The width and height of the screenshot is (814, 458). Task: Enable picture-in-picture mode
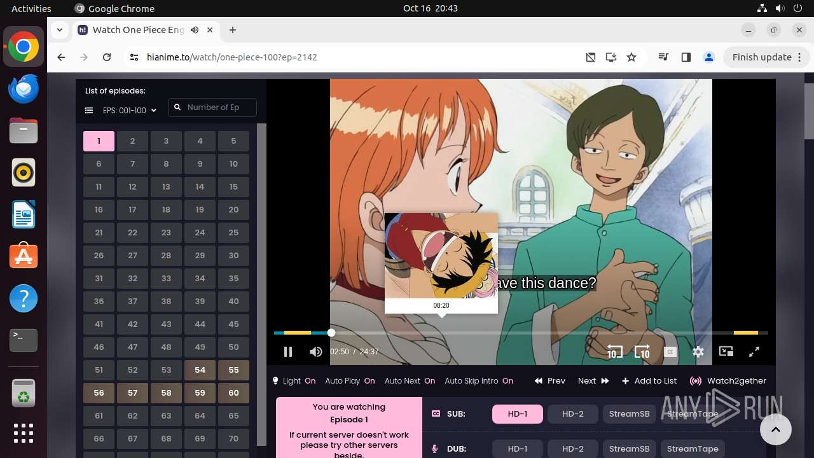pyautogui.click(x=726, y=352)
